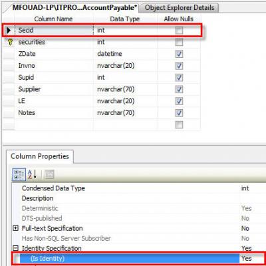The width and height of the screenshot is (266, 266).
Task: Select the primary key icon on securities row
Action: tap(10, 42)
